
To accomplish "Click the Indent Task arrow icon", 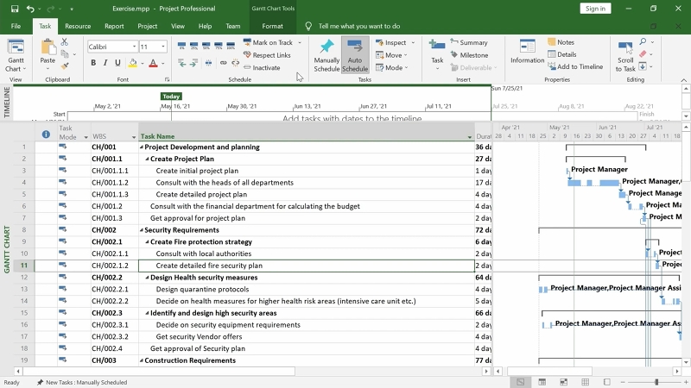I will (193, 63).
